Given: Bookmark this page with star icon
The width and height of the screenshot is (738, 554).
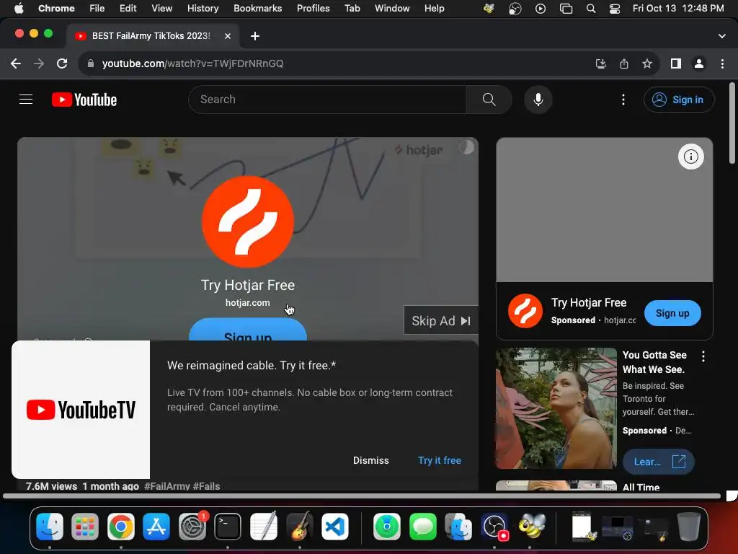Looking at the screenshot, I should (647, 63).
